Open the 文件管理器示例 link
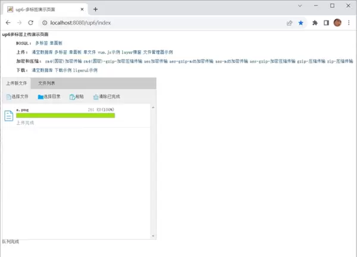 [x=158, y=52]
